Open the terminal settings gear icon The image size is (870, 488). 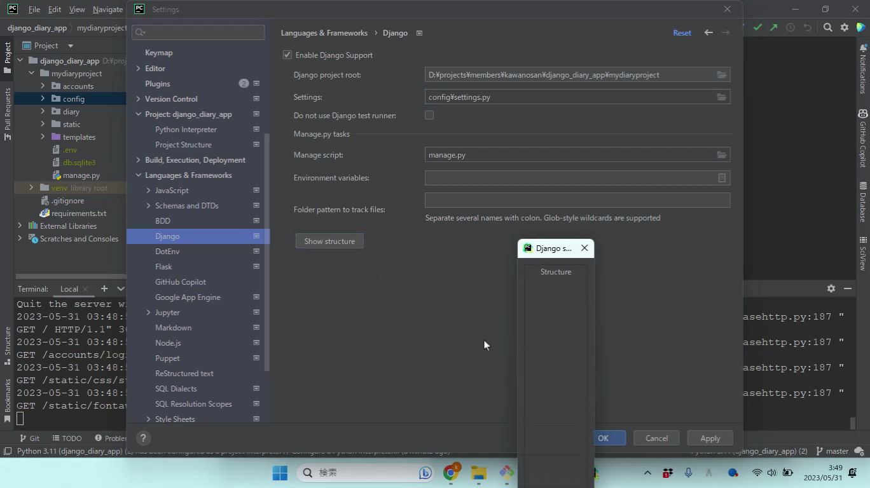[x=831, y=288]
